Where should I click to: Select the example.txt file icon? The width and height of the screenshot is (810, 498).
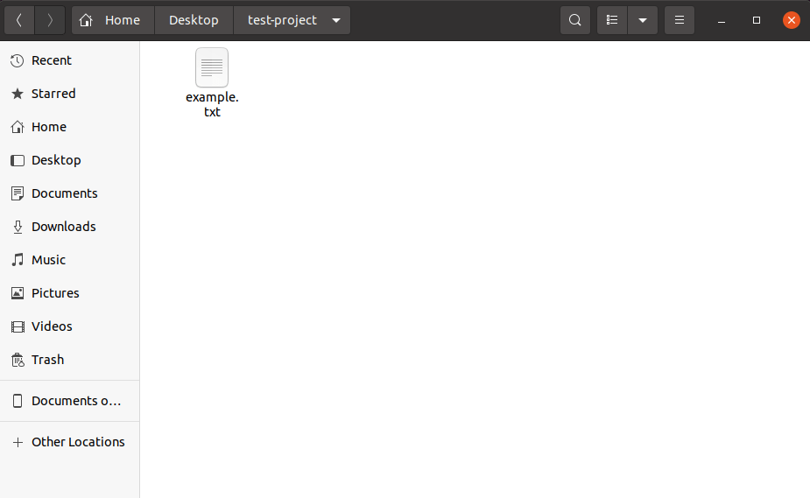pos(212,67)
